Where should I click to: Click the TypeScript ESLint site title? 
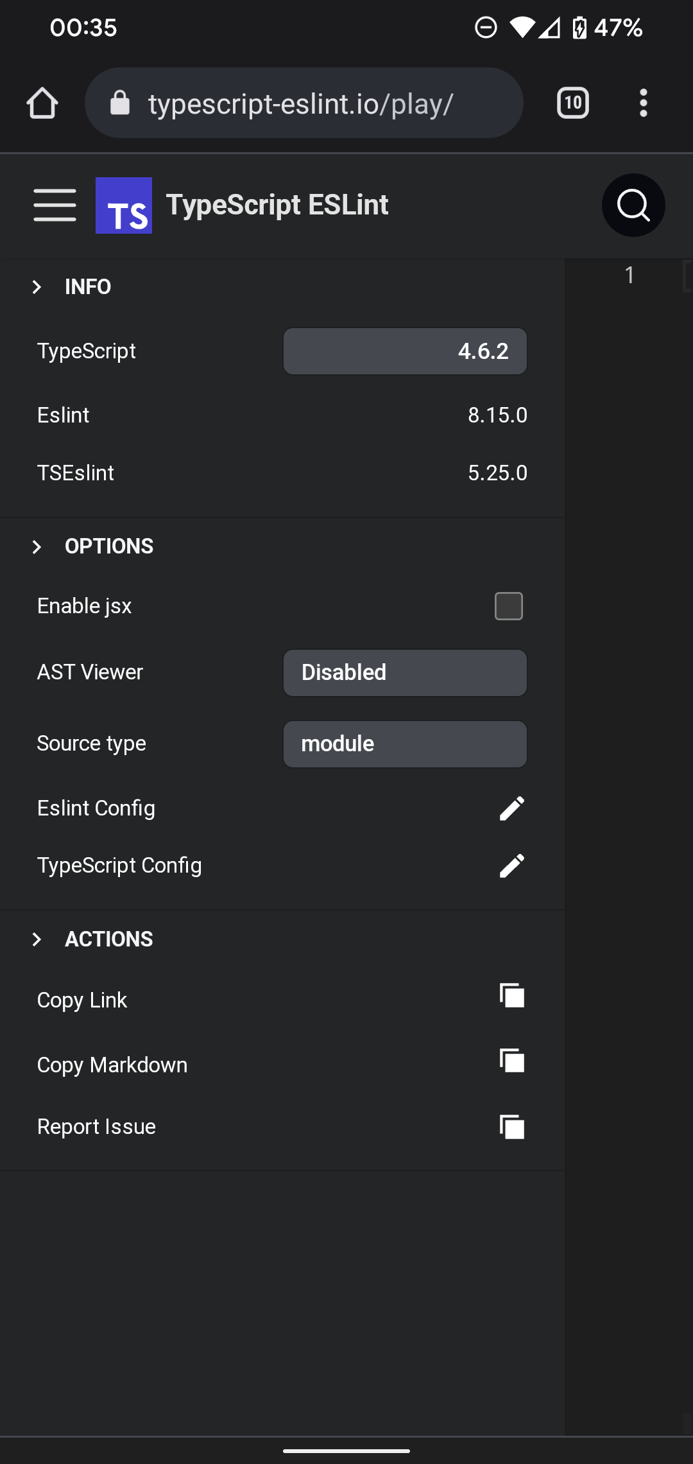[277, 205]
